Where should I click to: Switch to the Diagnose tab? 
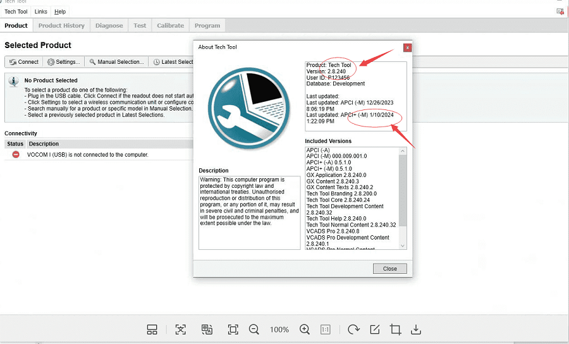[x=109, y=26]
